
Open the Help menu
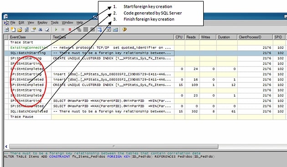[80, 23]
